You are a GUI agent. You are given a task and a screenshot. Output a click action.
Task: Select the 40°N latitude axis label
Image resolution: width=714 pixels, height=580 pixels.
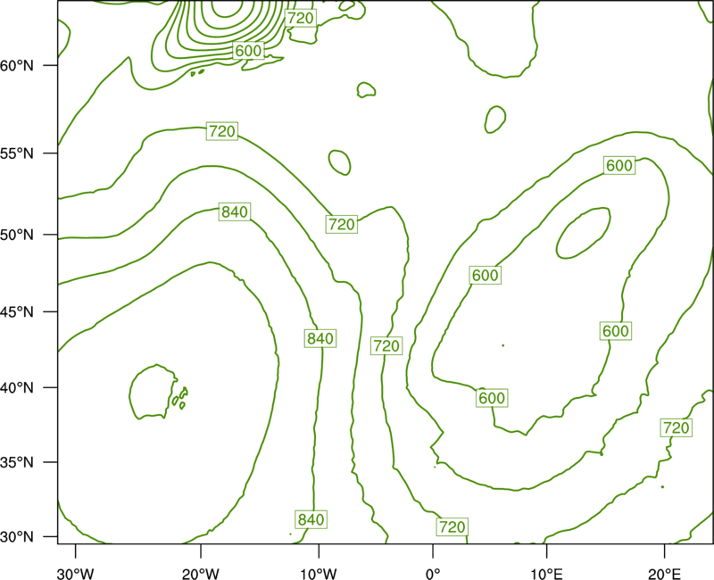17,388
